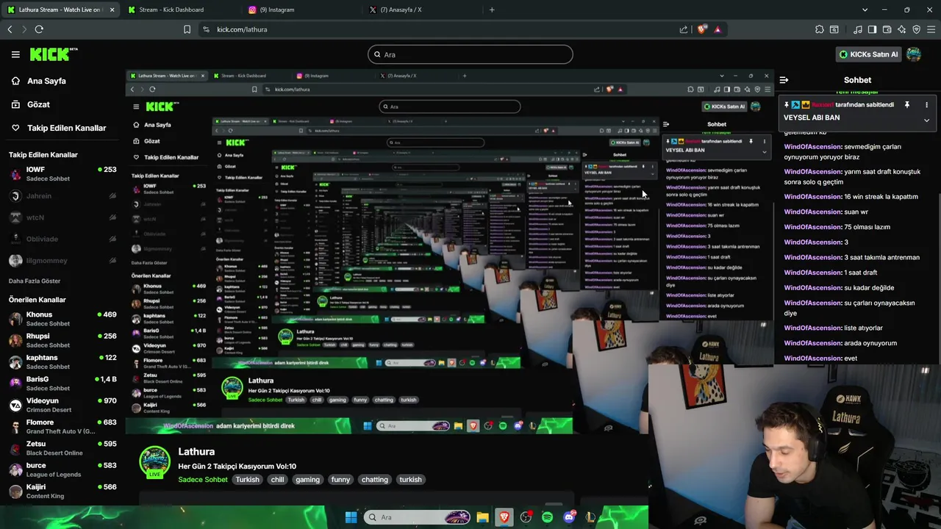Open the Zetsu Black Desert Online channel
941x529 pixels.
tap(62, 448)
